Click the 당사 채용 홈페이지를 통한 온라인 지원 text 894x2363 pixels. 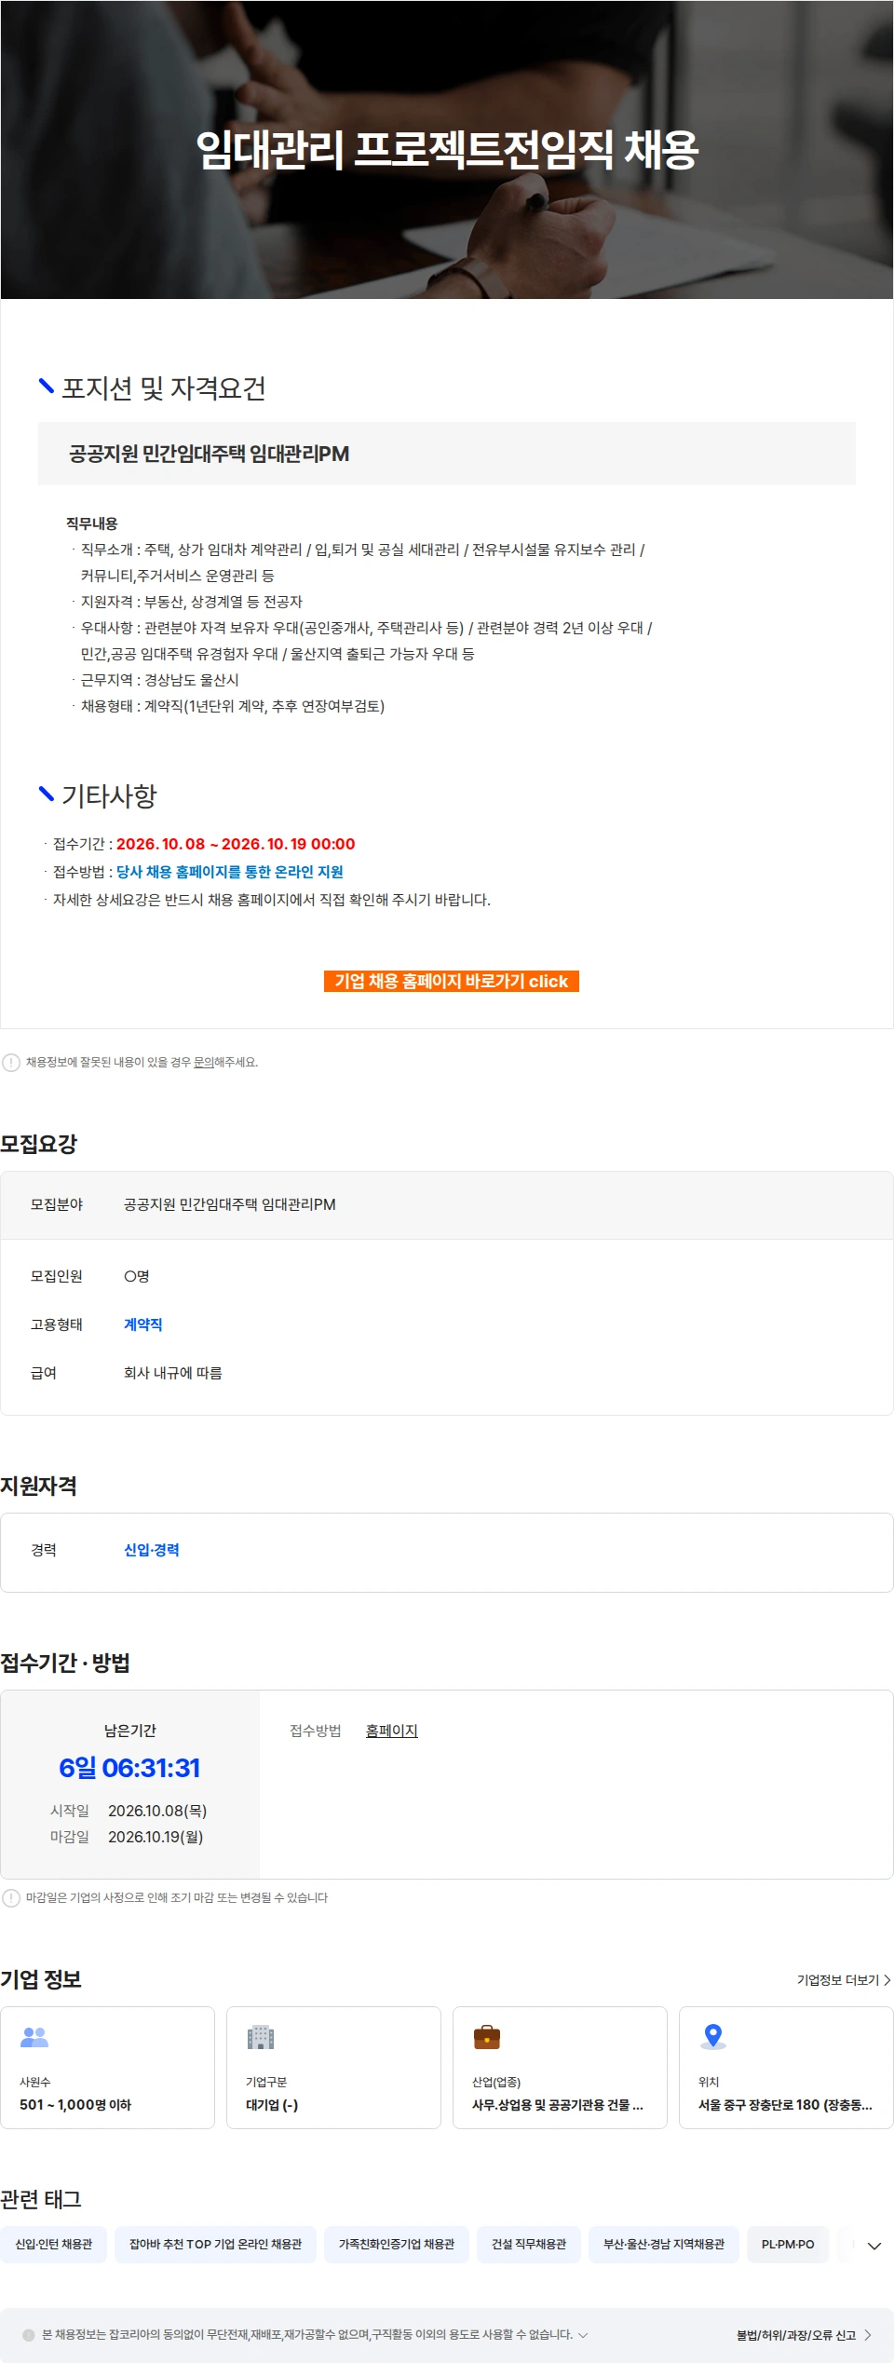tap(230, 872)
